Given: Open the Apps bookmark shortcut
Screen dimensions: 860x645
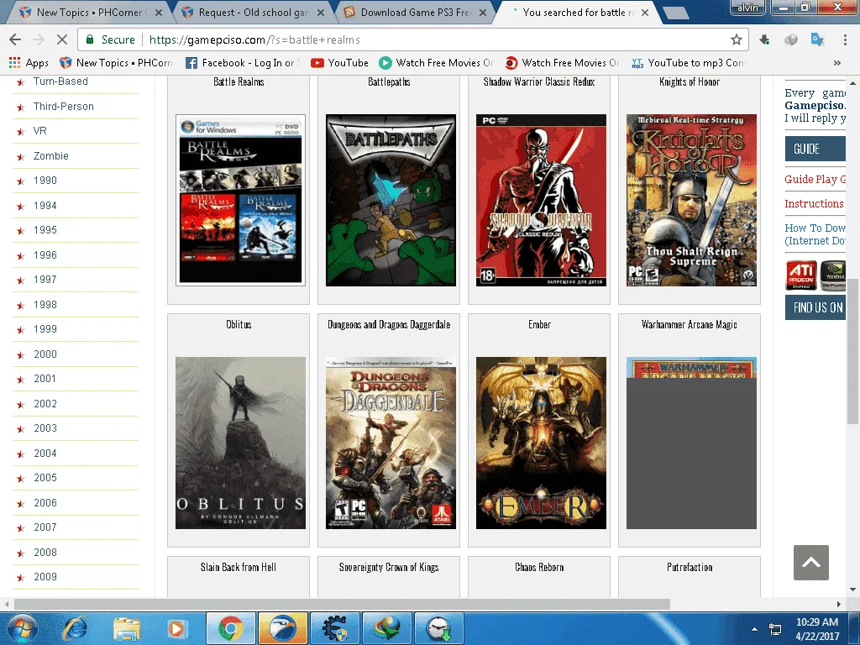Looking at the screenshot, I should click(x=29, y=63).
